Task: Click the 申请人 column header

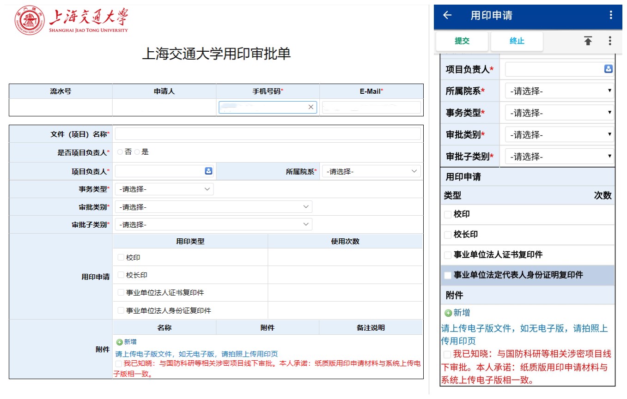Action: (x=164, y=91)
